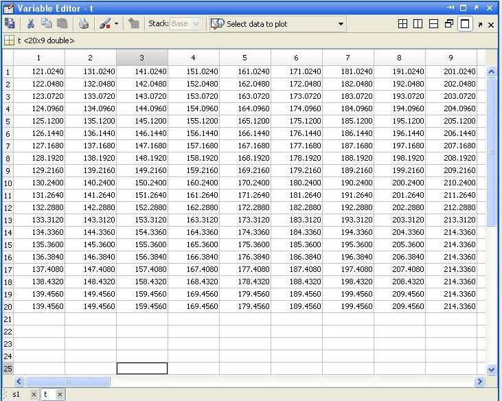Click the horizontal scrollbar right arrow
502x401 pixels.
point(479,381)
